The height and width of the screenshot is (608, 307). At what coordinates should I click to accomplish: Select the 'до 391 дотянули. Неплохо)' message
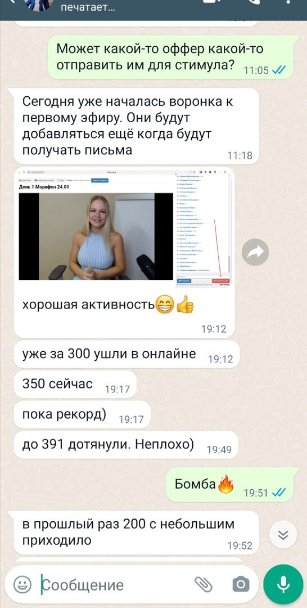coord(126,444)
